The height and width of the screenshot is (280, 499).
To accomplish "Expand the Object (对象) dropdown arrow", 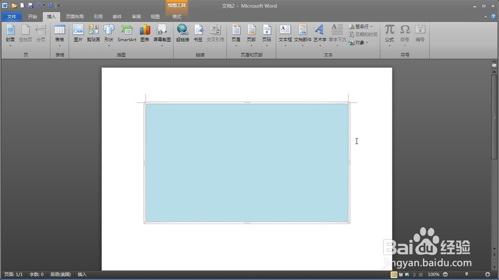I will pos(367,42).
